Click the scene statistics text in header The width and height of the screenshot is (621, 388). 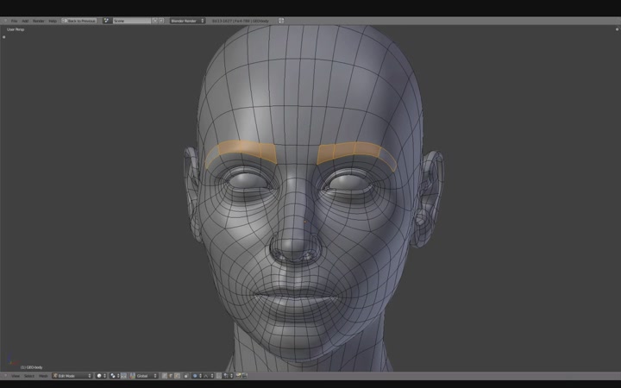point(241,21)
